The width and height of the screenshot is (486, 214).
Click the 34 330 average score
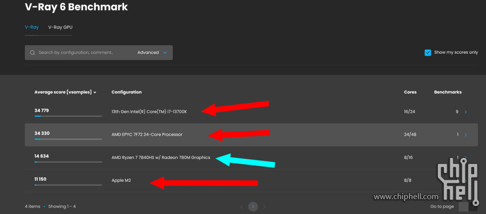[x=42, y=134]
